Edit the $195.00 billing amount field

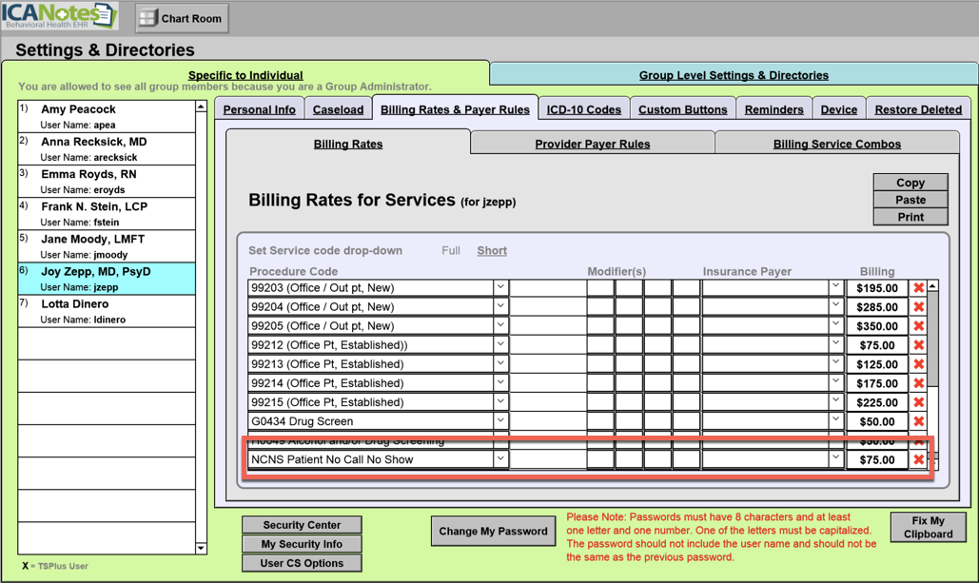coord(876,288)
